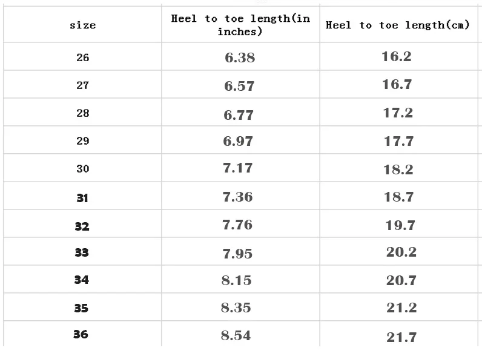Select the 21.7 cm value
Image resolution: width=482 pixels, height=362 pixels.
click(x=401, y=337)
